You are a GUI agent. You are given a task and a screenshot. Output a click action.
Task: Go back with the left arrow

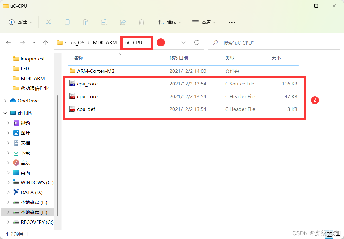tap(8, 43)
